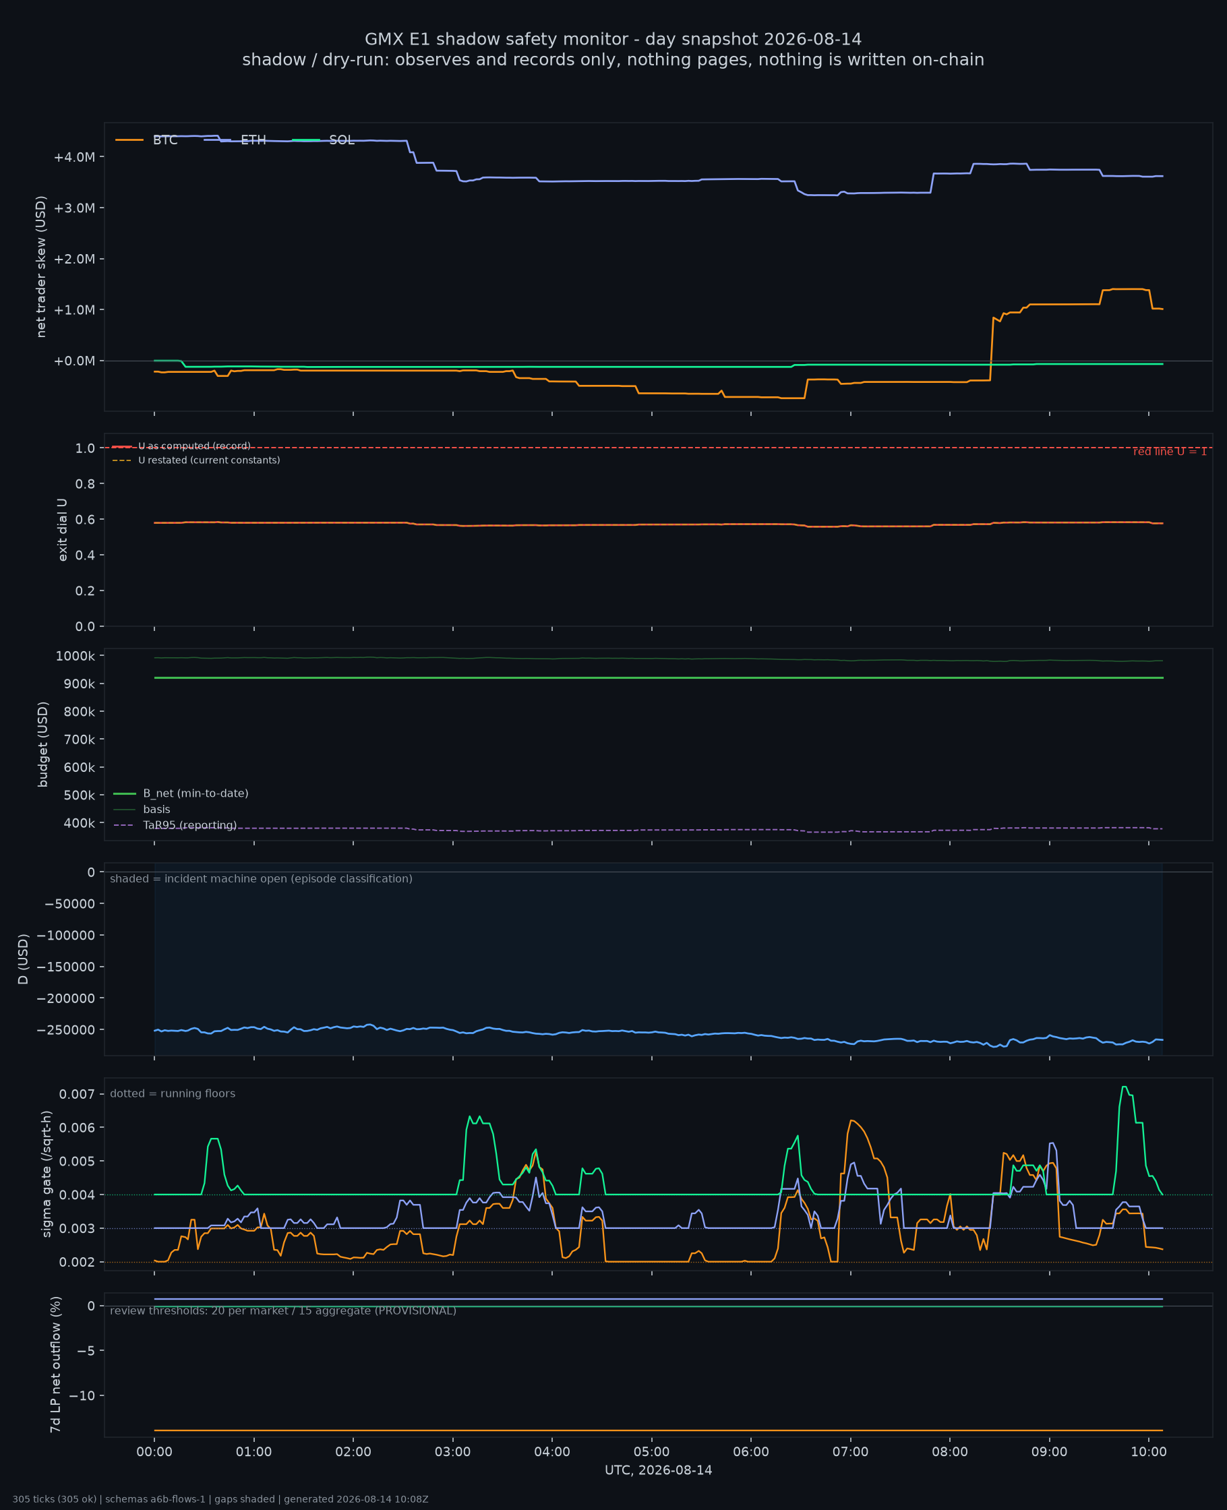Click the '0.002' sigma tick label

[x=77, y=1262]
